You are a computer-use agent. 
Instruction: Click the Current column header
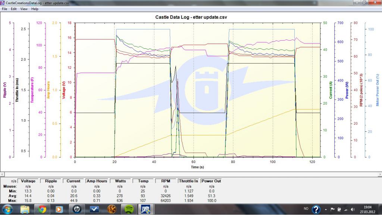pyautogui.click(x=73, y=181)
